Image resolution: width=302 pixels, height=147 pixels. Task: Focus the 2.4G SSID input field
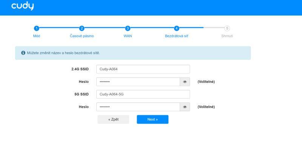(143, 69)
